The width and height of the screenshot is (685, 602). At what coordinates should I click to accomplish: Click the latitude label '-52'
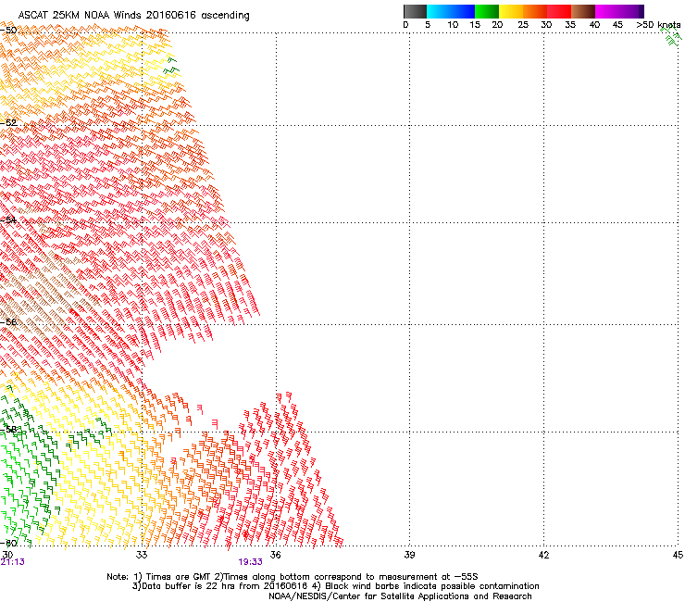8,123
